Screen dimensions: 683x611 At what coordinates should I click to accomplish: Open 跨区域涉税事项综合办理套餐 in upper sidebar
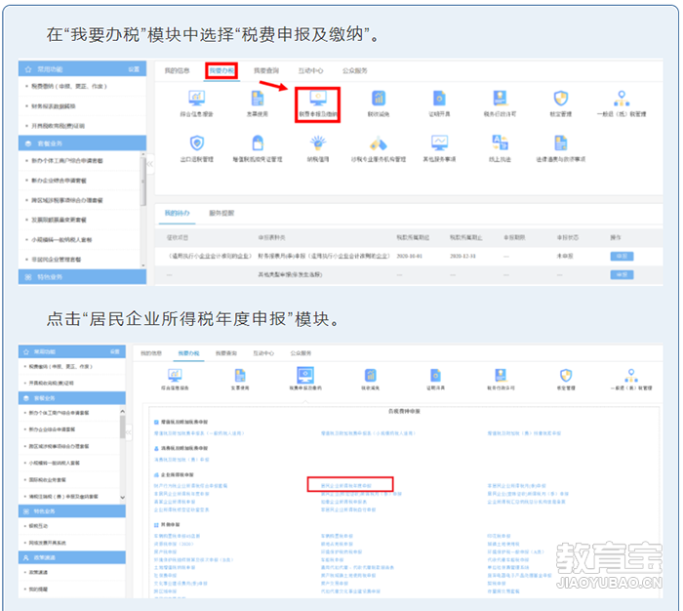click(x=67, y=200)
